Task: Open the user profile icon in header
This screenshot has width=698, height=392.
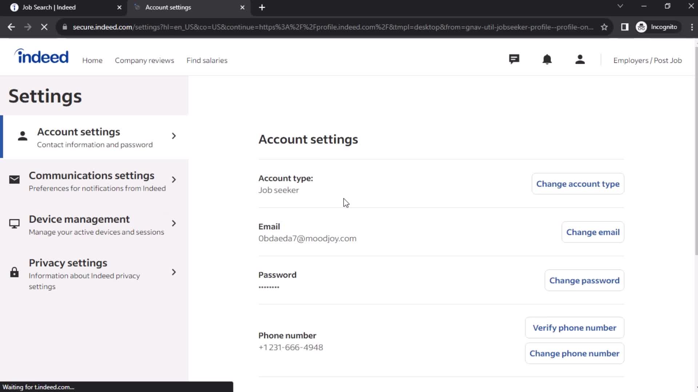Action: [x=580, y=59]
